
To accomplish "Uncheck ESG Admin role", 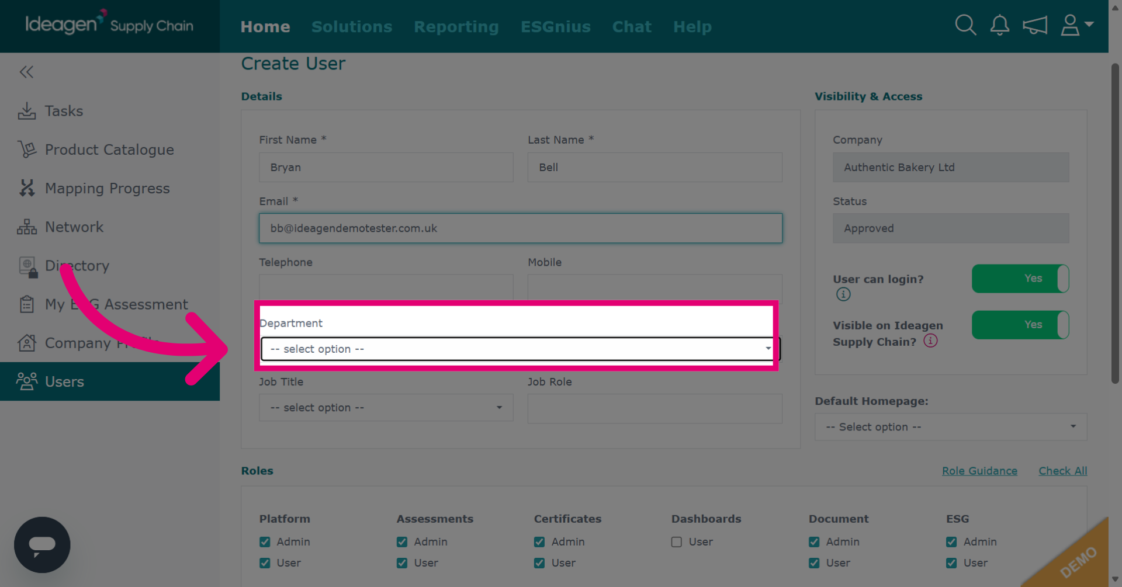I will [951, 542].
